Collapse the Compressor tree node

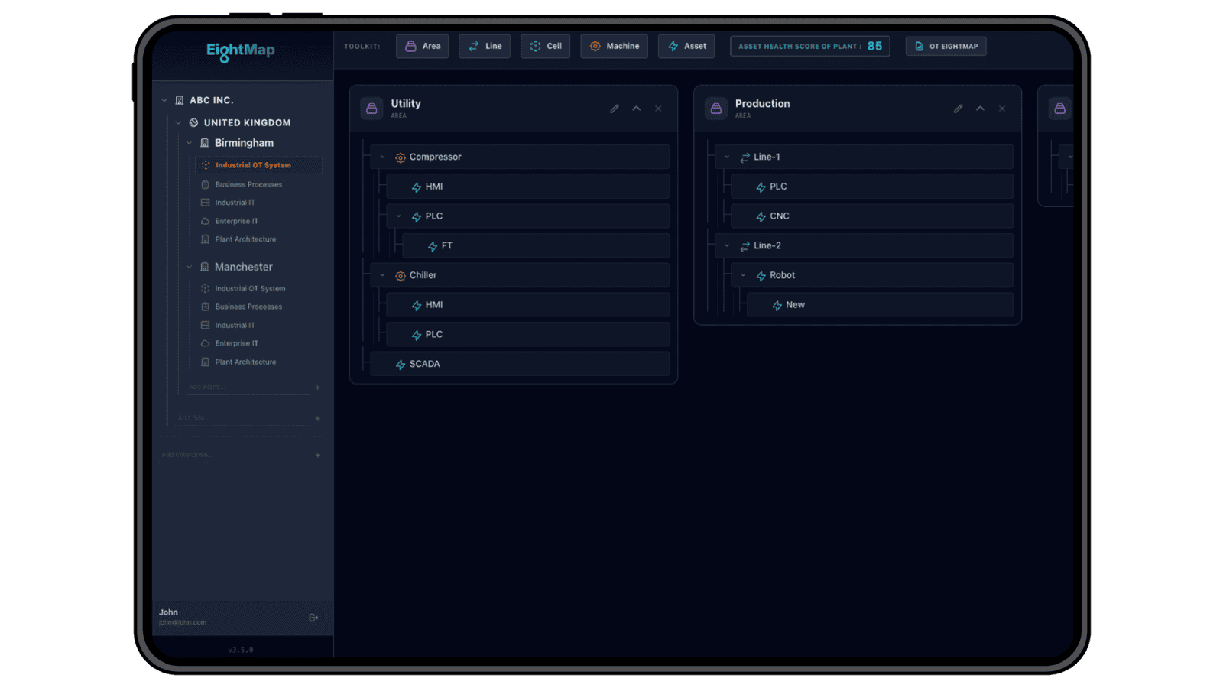pyautogui.click(x=383, y=157)
